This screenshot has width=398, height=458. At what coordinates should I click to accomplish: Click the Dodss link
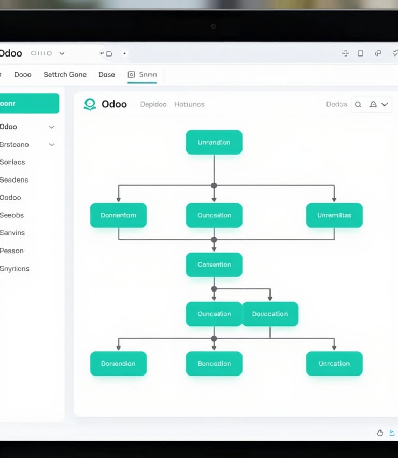tap(337, 104)
